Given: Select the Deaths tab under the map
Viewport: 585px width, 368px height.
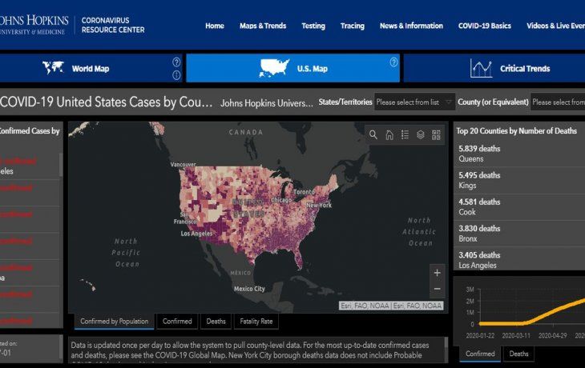Looking at the screenshot, I should click(x=216, y=321).
